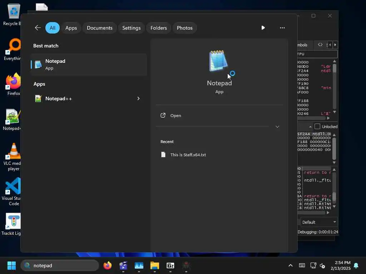Click the document icon beside Staff.x64.txt
The height and width of the screenshot is (274, 366).
pyautogui.click(x=163, y=154)
